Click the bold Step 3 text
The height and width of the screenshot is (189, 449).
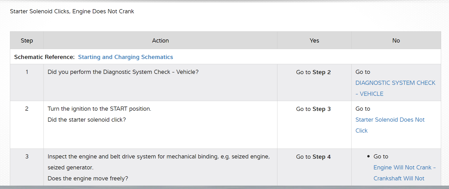(x=321, y=109)
